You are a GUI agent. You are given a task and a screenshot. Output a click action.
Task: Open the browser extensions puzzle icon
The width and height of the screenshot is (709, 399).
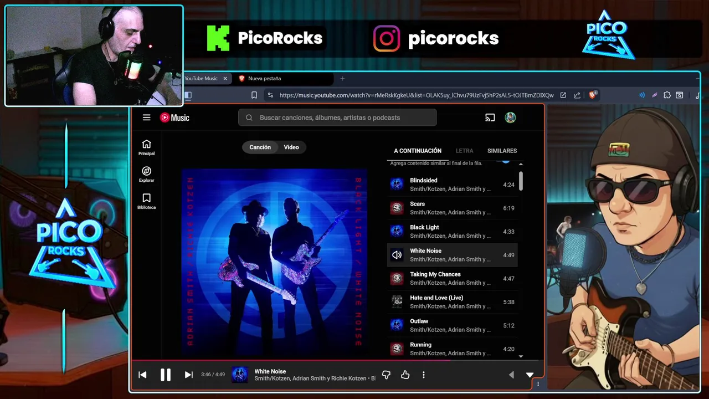click(667, 95)
